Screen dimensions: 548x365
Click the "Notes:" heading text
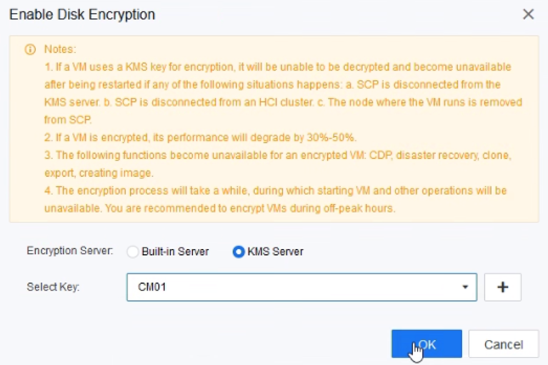coord(60,49)
